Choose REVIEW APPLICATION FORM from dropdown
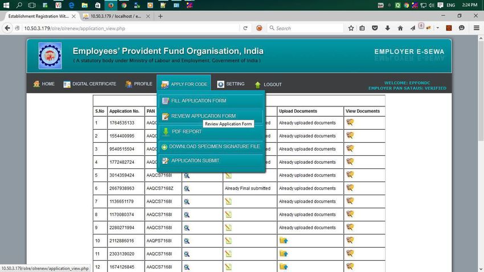Screen dimensions: 484x272 point(211,116)
